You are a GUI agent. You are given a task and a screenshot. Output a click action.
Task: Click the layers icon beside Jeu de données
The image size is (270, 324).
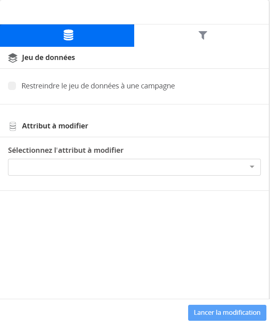click(x=13, y=58)
